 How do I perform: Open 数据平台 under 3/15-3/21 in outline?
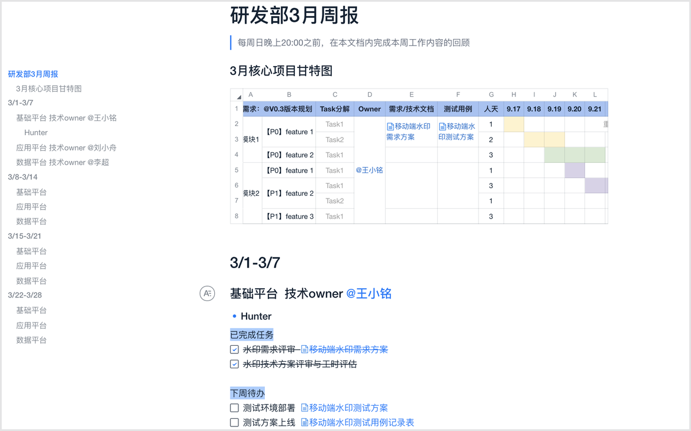31,281
